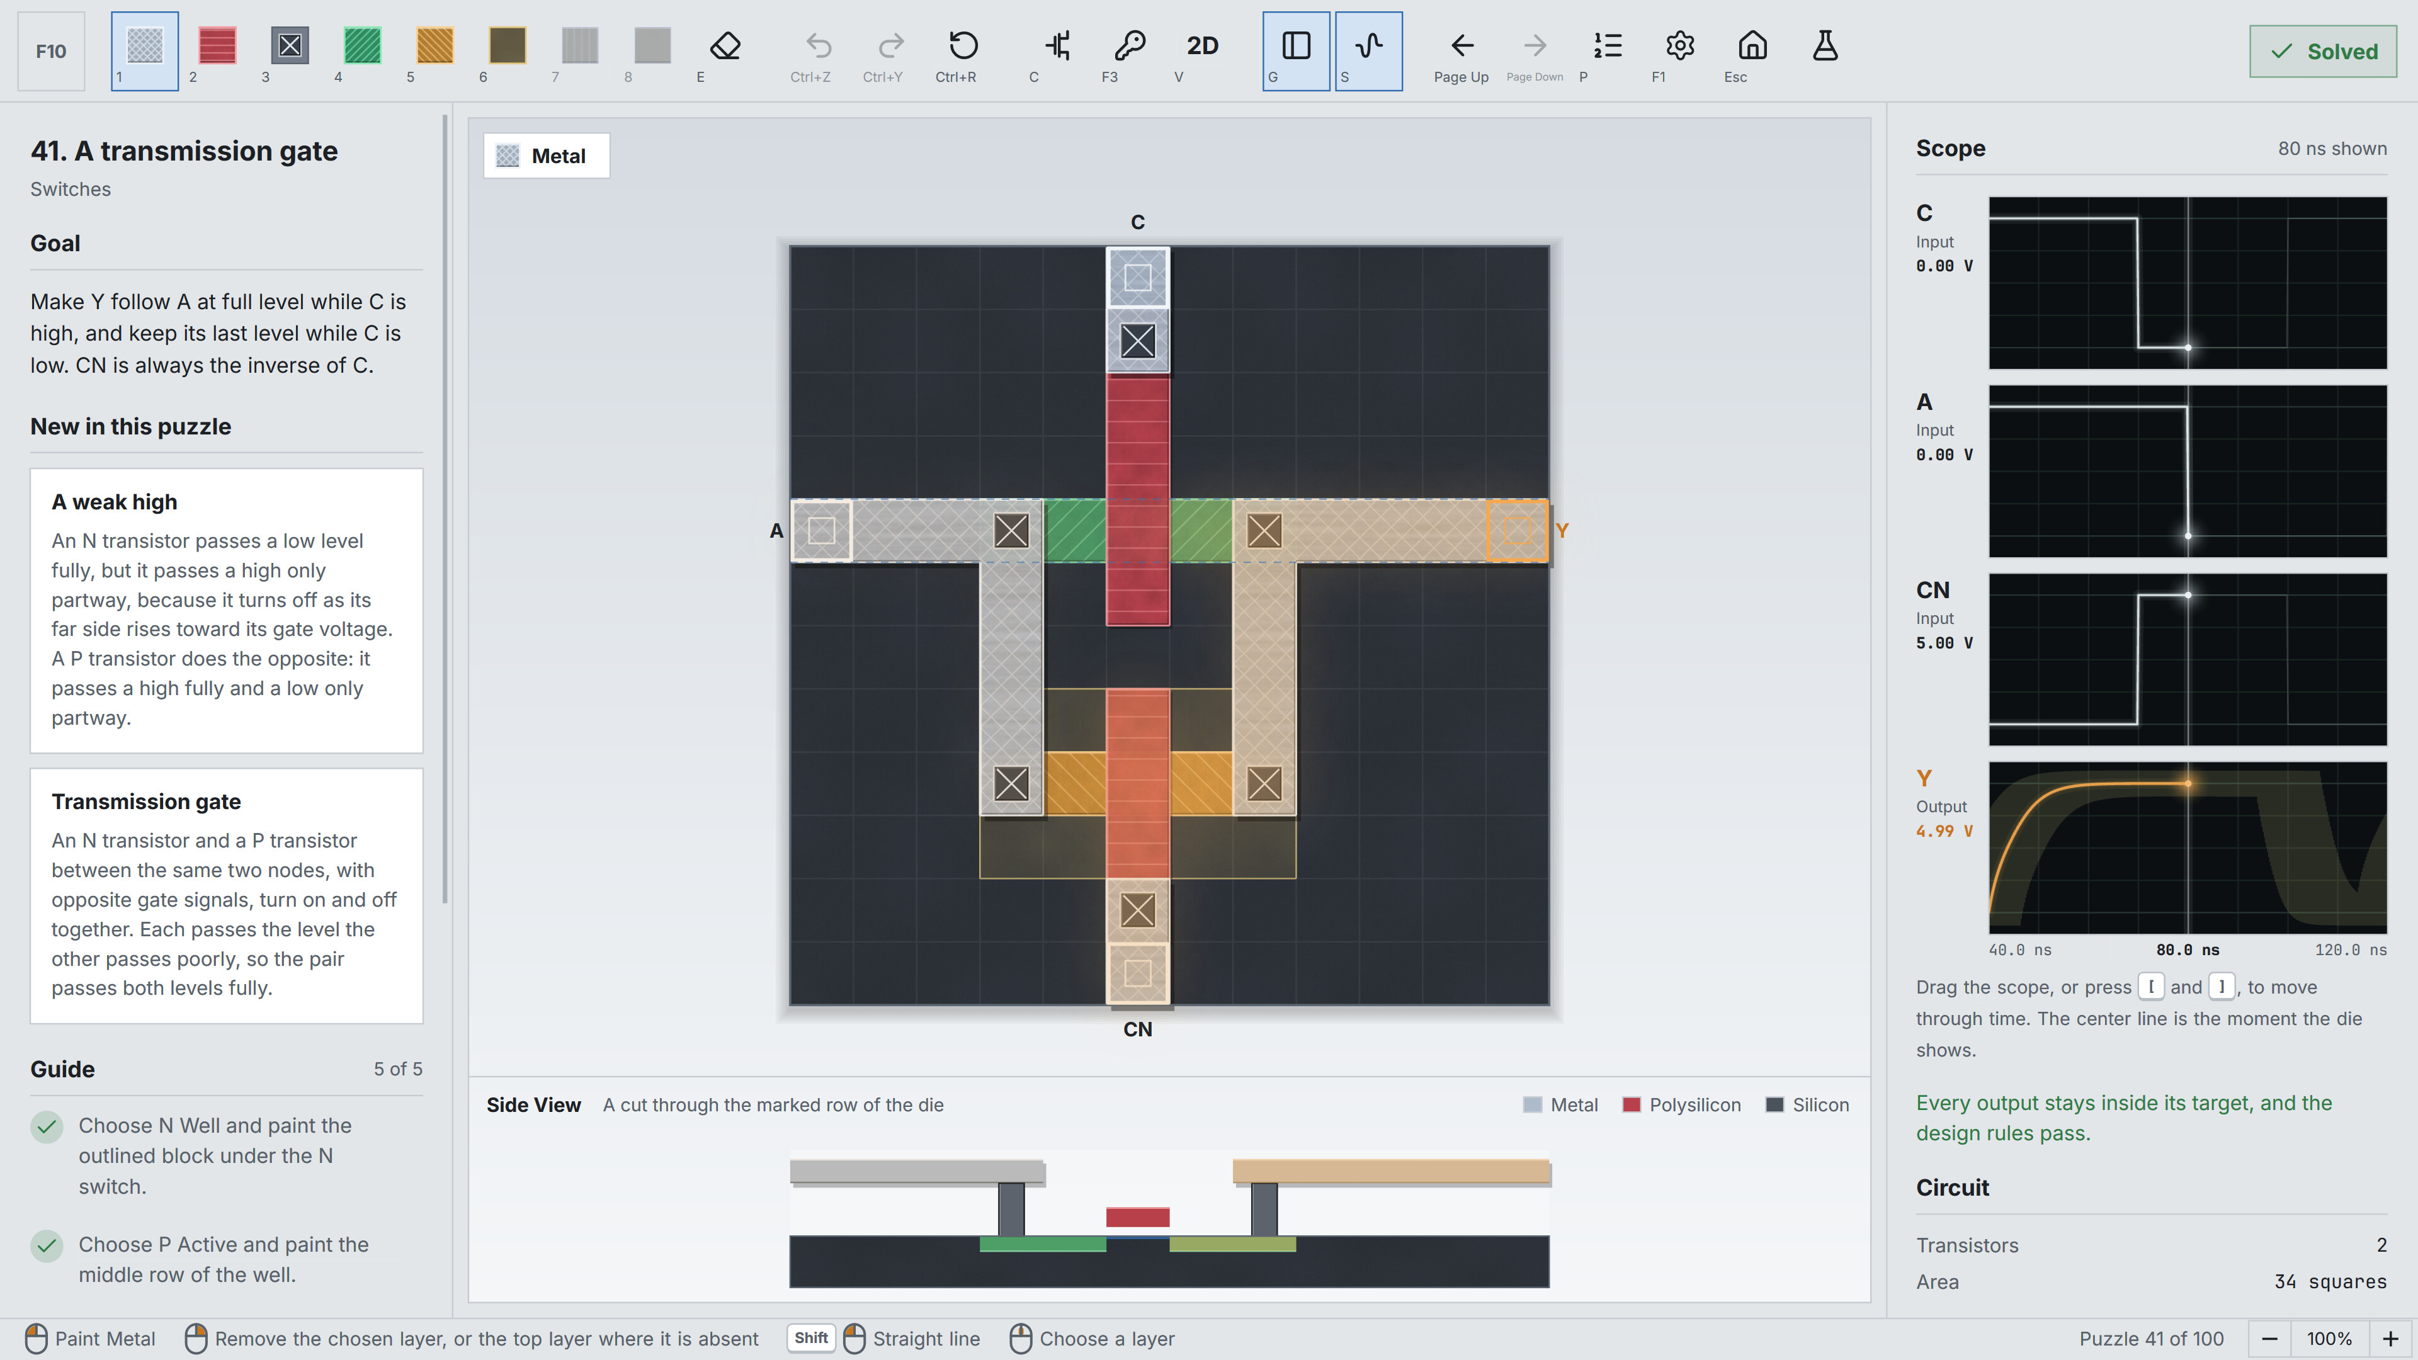Open the circuit view transistor icon
2418x1360 pixels.
point(1057,50)
